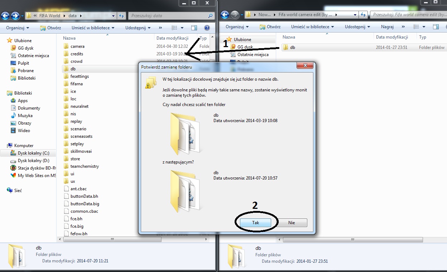Click the Nie button to cancel
Viewport: 447px width, 272px height.
pos(292,222)
